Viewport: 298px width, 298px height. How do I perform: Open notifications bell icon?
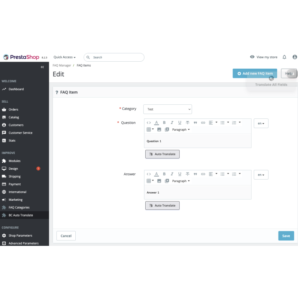click(284, 57)
